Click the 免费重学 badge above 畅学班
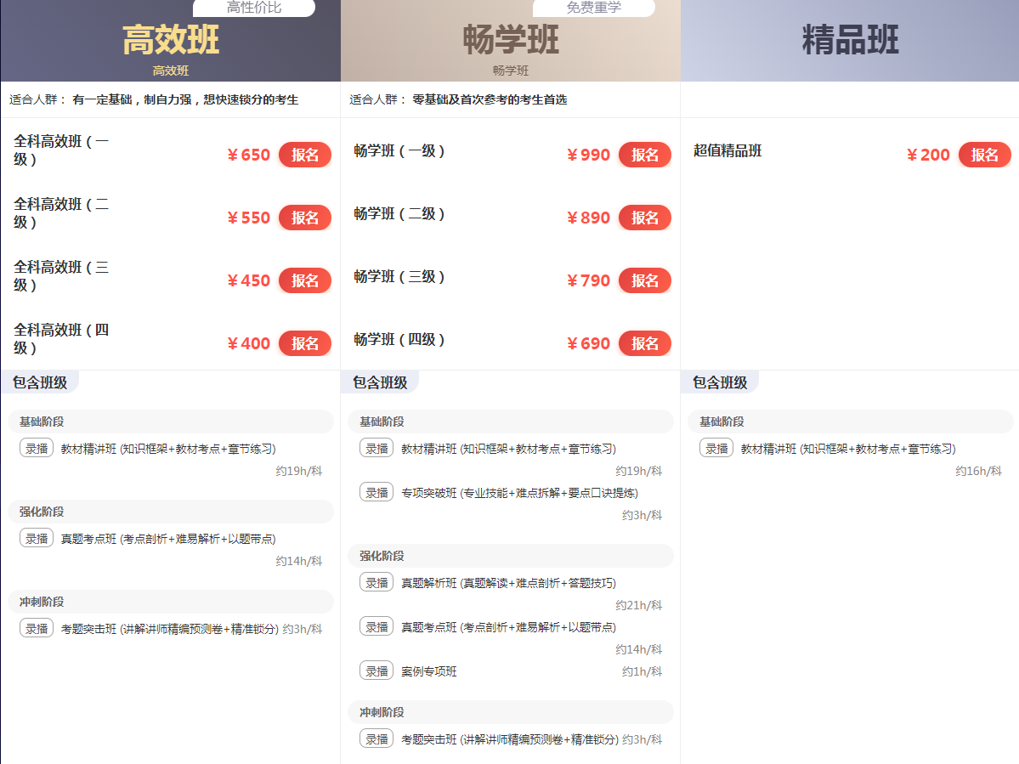Screen dimensions: 1019x764 [594, 8]
